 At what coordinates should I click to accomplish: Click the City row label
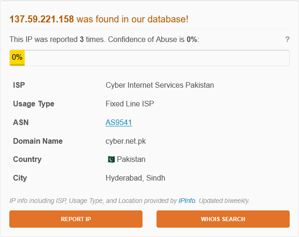coord(20,178)
